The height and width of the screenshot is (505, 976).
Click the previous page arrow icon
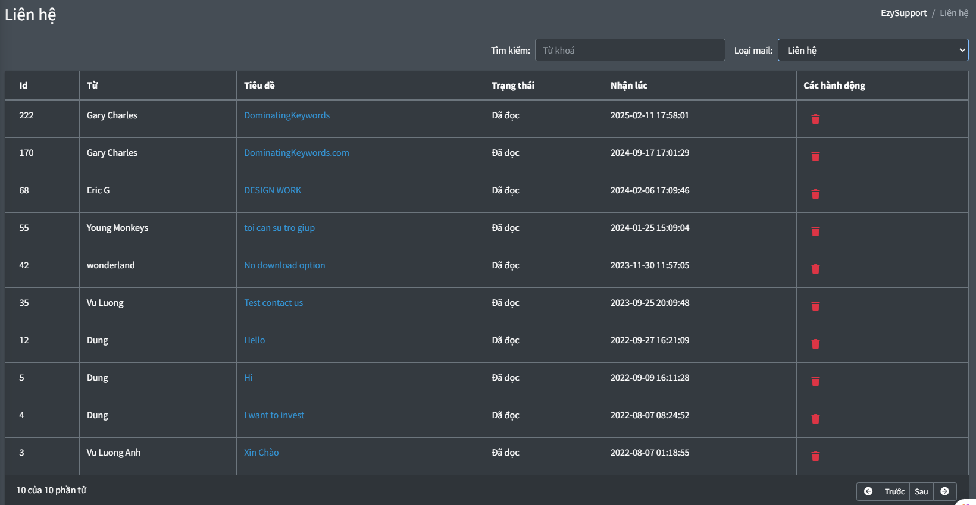(x=868, y=491)
